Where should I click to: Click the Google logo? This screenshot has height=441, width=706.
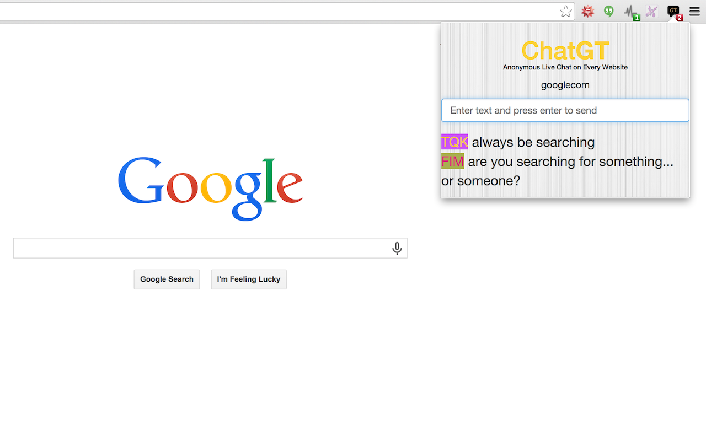(210, 188)
